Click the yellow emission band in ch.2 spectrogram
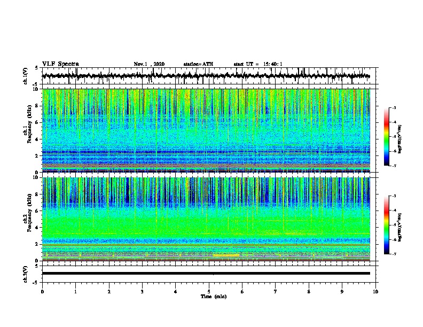This screenshot has width=423, height=327. [x=226, y=255]
